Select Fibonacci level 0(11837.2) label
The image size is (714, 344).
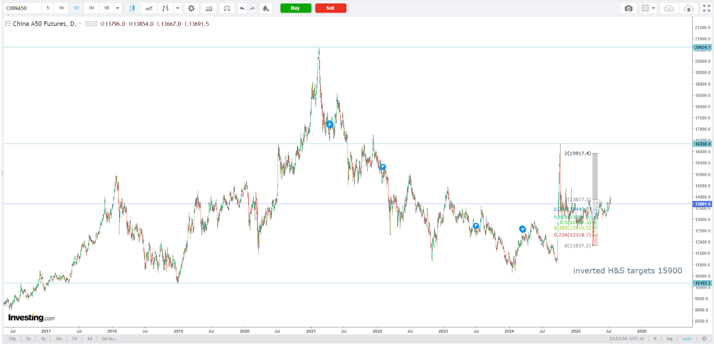(x=577, y=246)
